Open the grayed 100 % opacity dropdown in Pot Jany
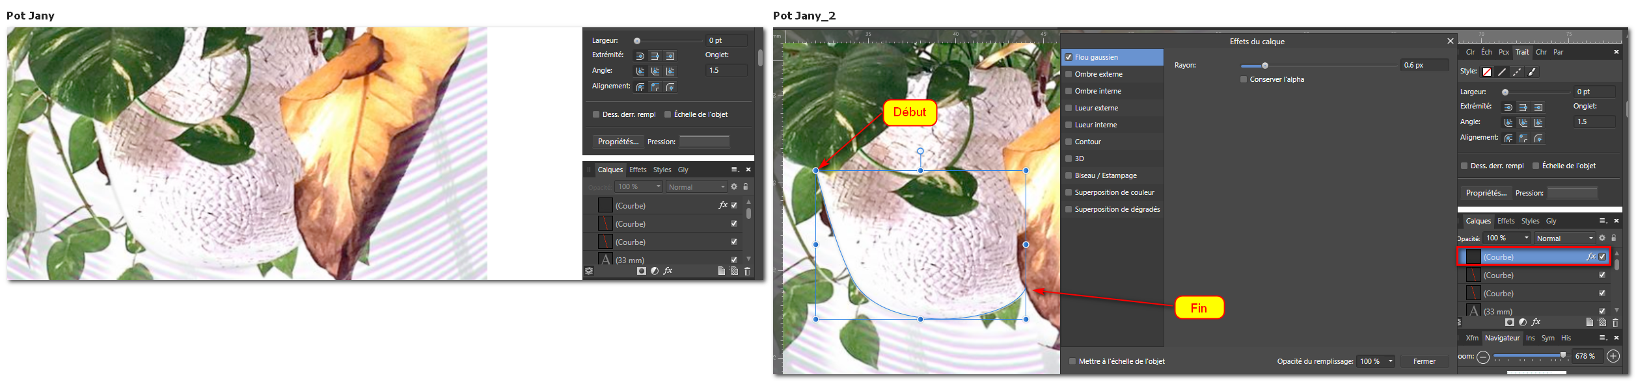1636x382 pixels. coord(639,187)
